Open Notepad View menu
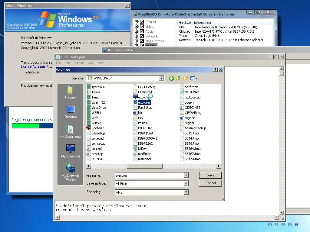Image resolution: width=310 pixels, height=232 pixels. pos(91,63)
